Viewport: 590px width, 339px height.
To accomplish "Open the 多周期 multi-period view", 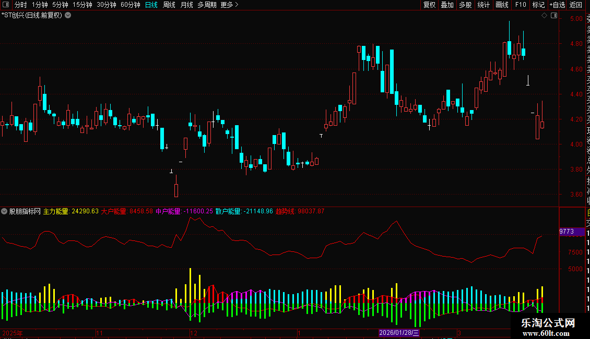I will [x=207, y=5].
